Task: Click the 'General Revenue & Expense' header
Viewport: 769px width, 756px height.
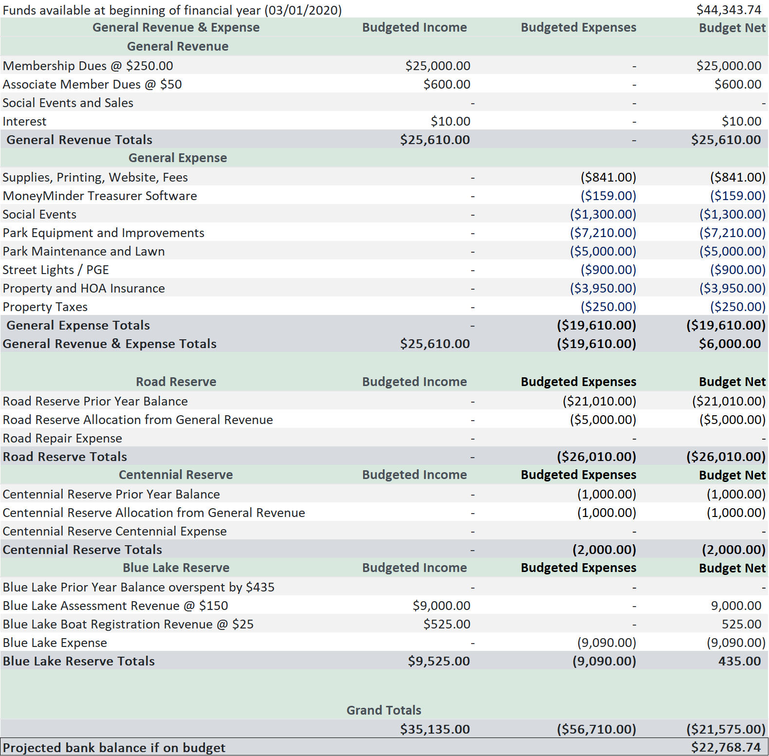Action: point(176,27)
